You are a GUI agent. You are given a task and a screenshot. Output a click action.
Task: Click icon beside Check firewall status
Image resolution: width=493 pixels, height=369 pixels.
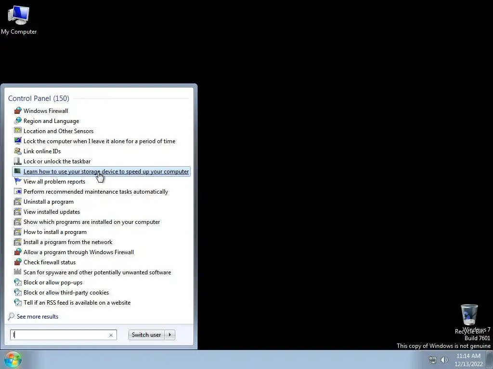click(x=18, y=262)
